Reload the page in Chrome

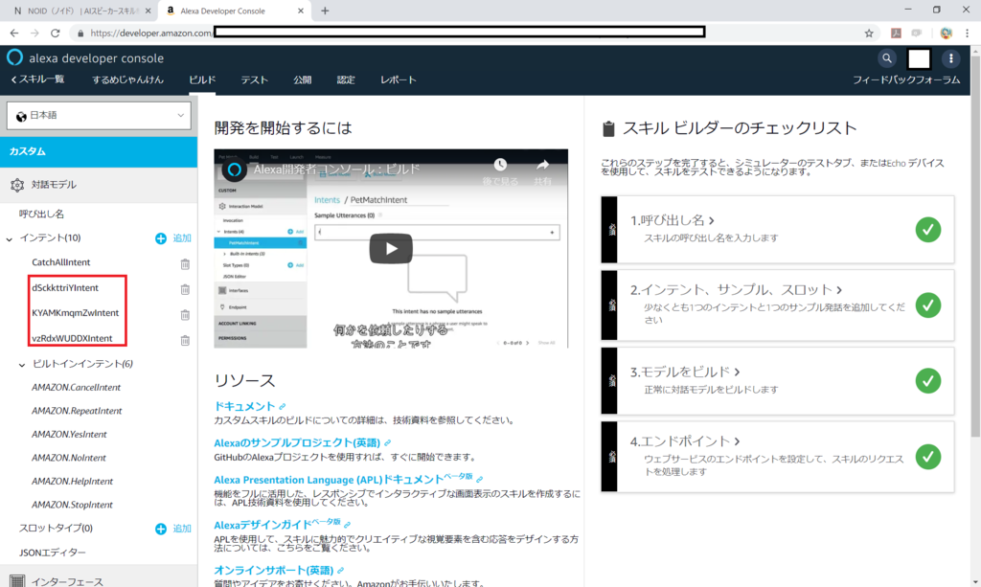tap(55, 34)
